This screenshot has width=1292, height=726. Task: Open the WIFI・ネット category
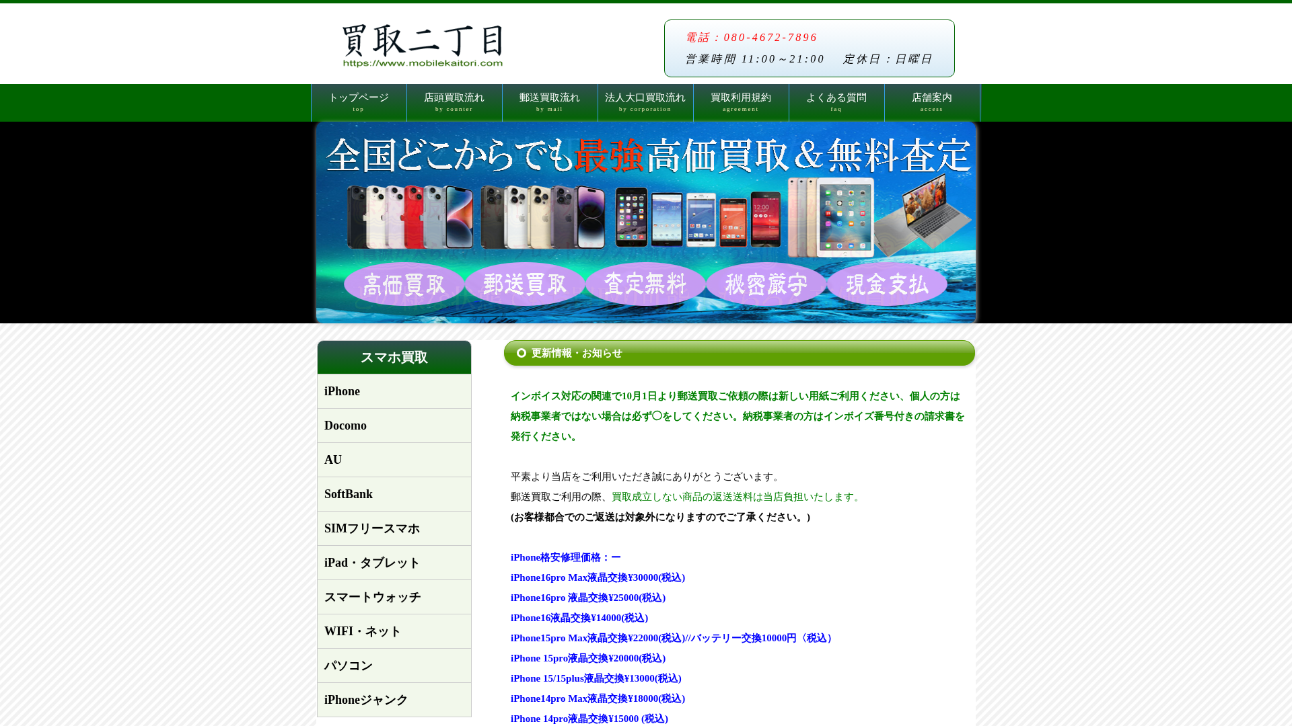[x=394, y=631]
